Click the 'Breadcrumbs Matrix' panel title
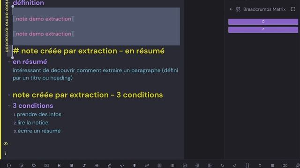The width and height of the screenshot is (300, 168). 264,9
